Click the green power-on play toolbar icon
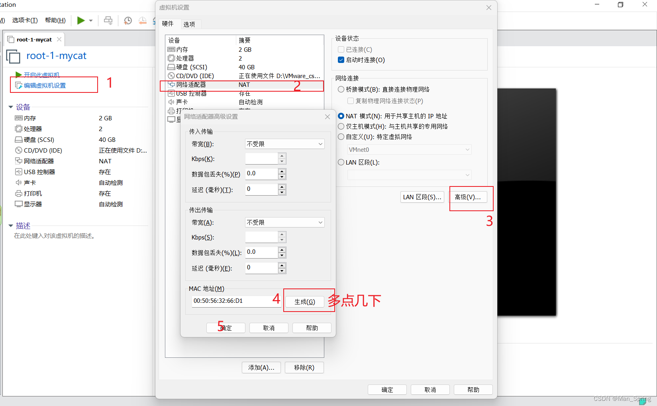 coord(81,20)
